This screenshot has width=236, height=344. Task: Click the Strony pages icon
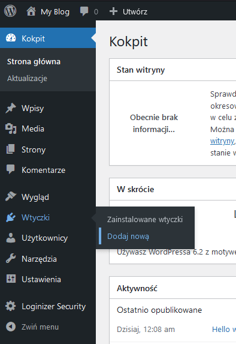pyautogui.click(x=11, y=149)
